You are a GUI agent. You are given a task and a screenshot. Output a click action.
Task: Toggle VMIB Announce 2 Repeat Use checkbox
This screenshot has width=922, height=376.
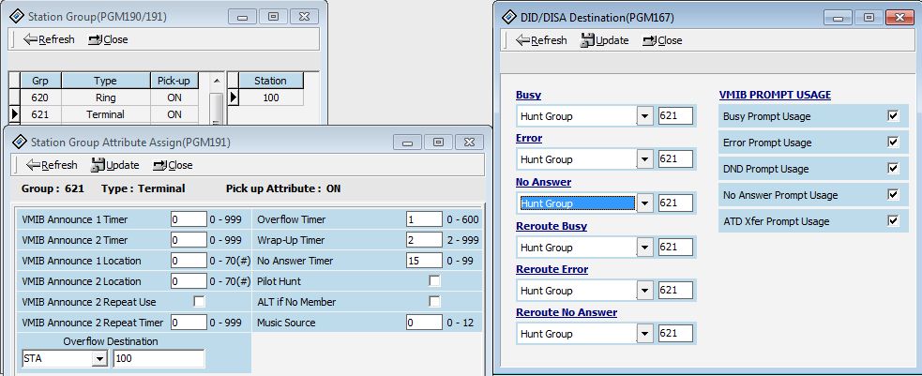tap(199, 302)
